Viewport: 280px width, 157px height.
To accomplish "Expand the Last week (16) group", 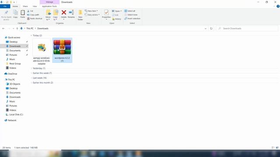I will [x=31, y=78].
